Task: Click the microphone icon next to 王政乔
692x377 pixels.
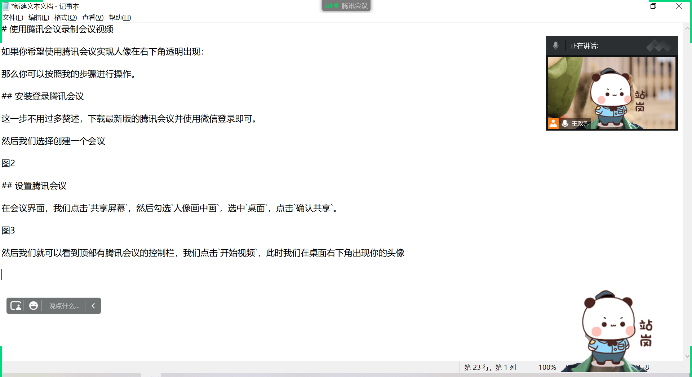Action: coord(565,123)
